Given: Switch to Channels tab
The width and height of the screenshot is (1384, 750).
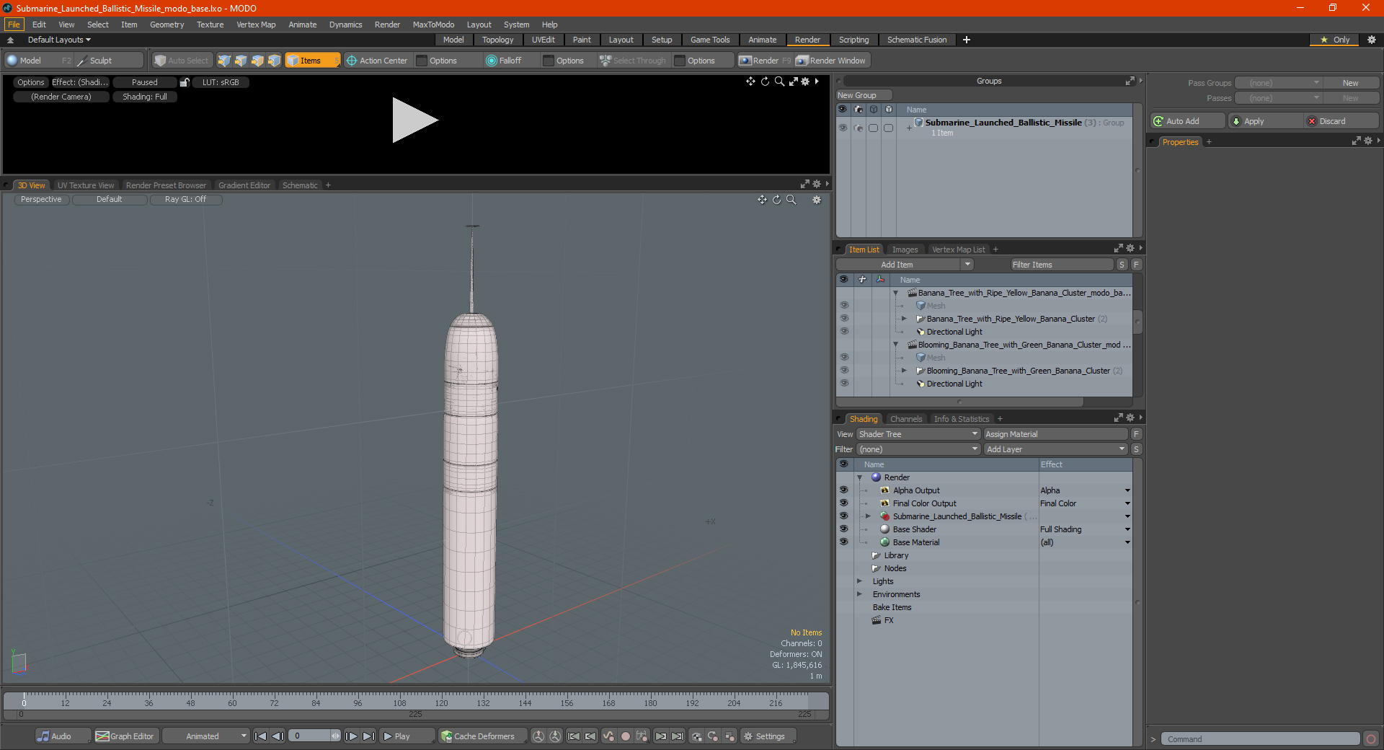Looking at the screenshot, I should [x=905, y=419].
